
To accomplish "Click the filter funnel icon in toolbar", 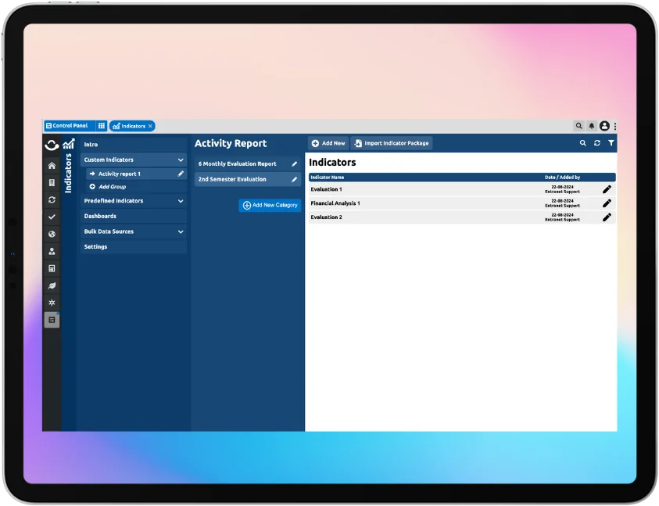I will tap(611, 143).
